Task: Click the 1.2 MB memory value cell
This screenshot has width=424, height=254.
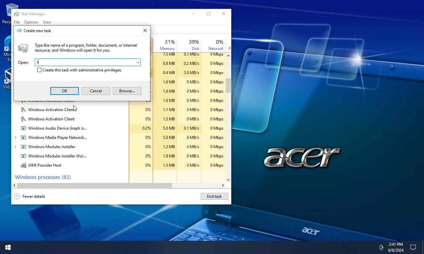Action: pyautogui.click(x=165, y=147)
